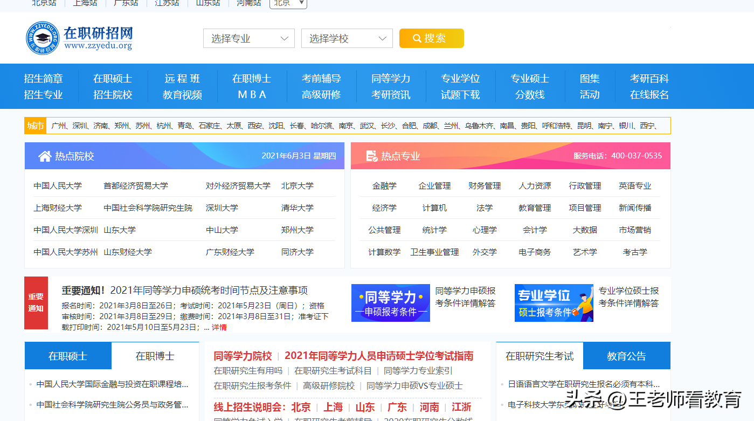Open the 同等学力 申硕报考条件 banner image
Viewport: 754px width, 421px height.
[390, 303]
